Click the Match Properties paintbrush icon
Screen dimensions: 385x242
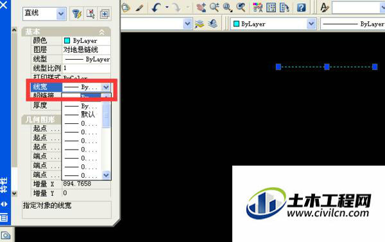[x=140, y=8]
